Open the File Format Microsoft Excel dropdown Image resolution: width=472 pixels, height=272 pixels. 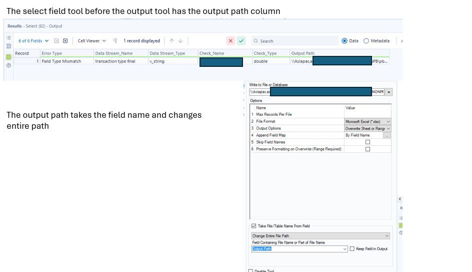click(x=367, y=121)
